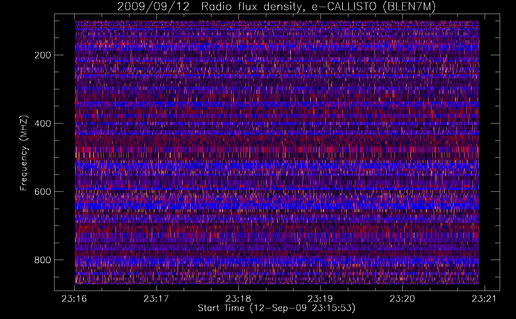Click the 23:19 time tick label
This screenshot has width=516, height=319.
click(320, 299)
